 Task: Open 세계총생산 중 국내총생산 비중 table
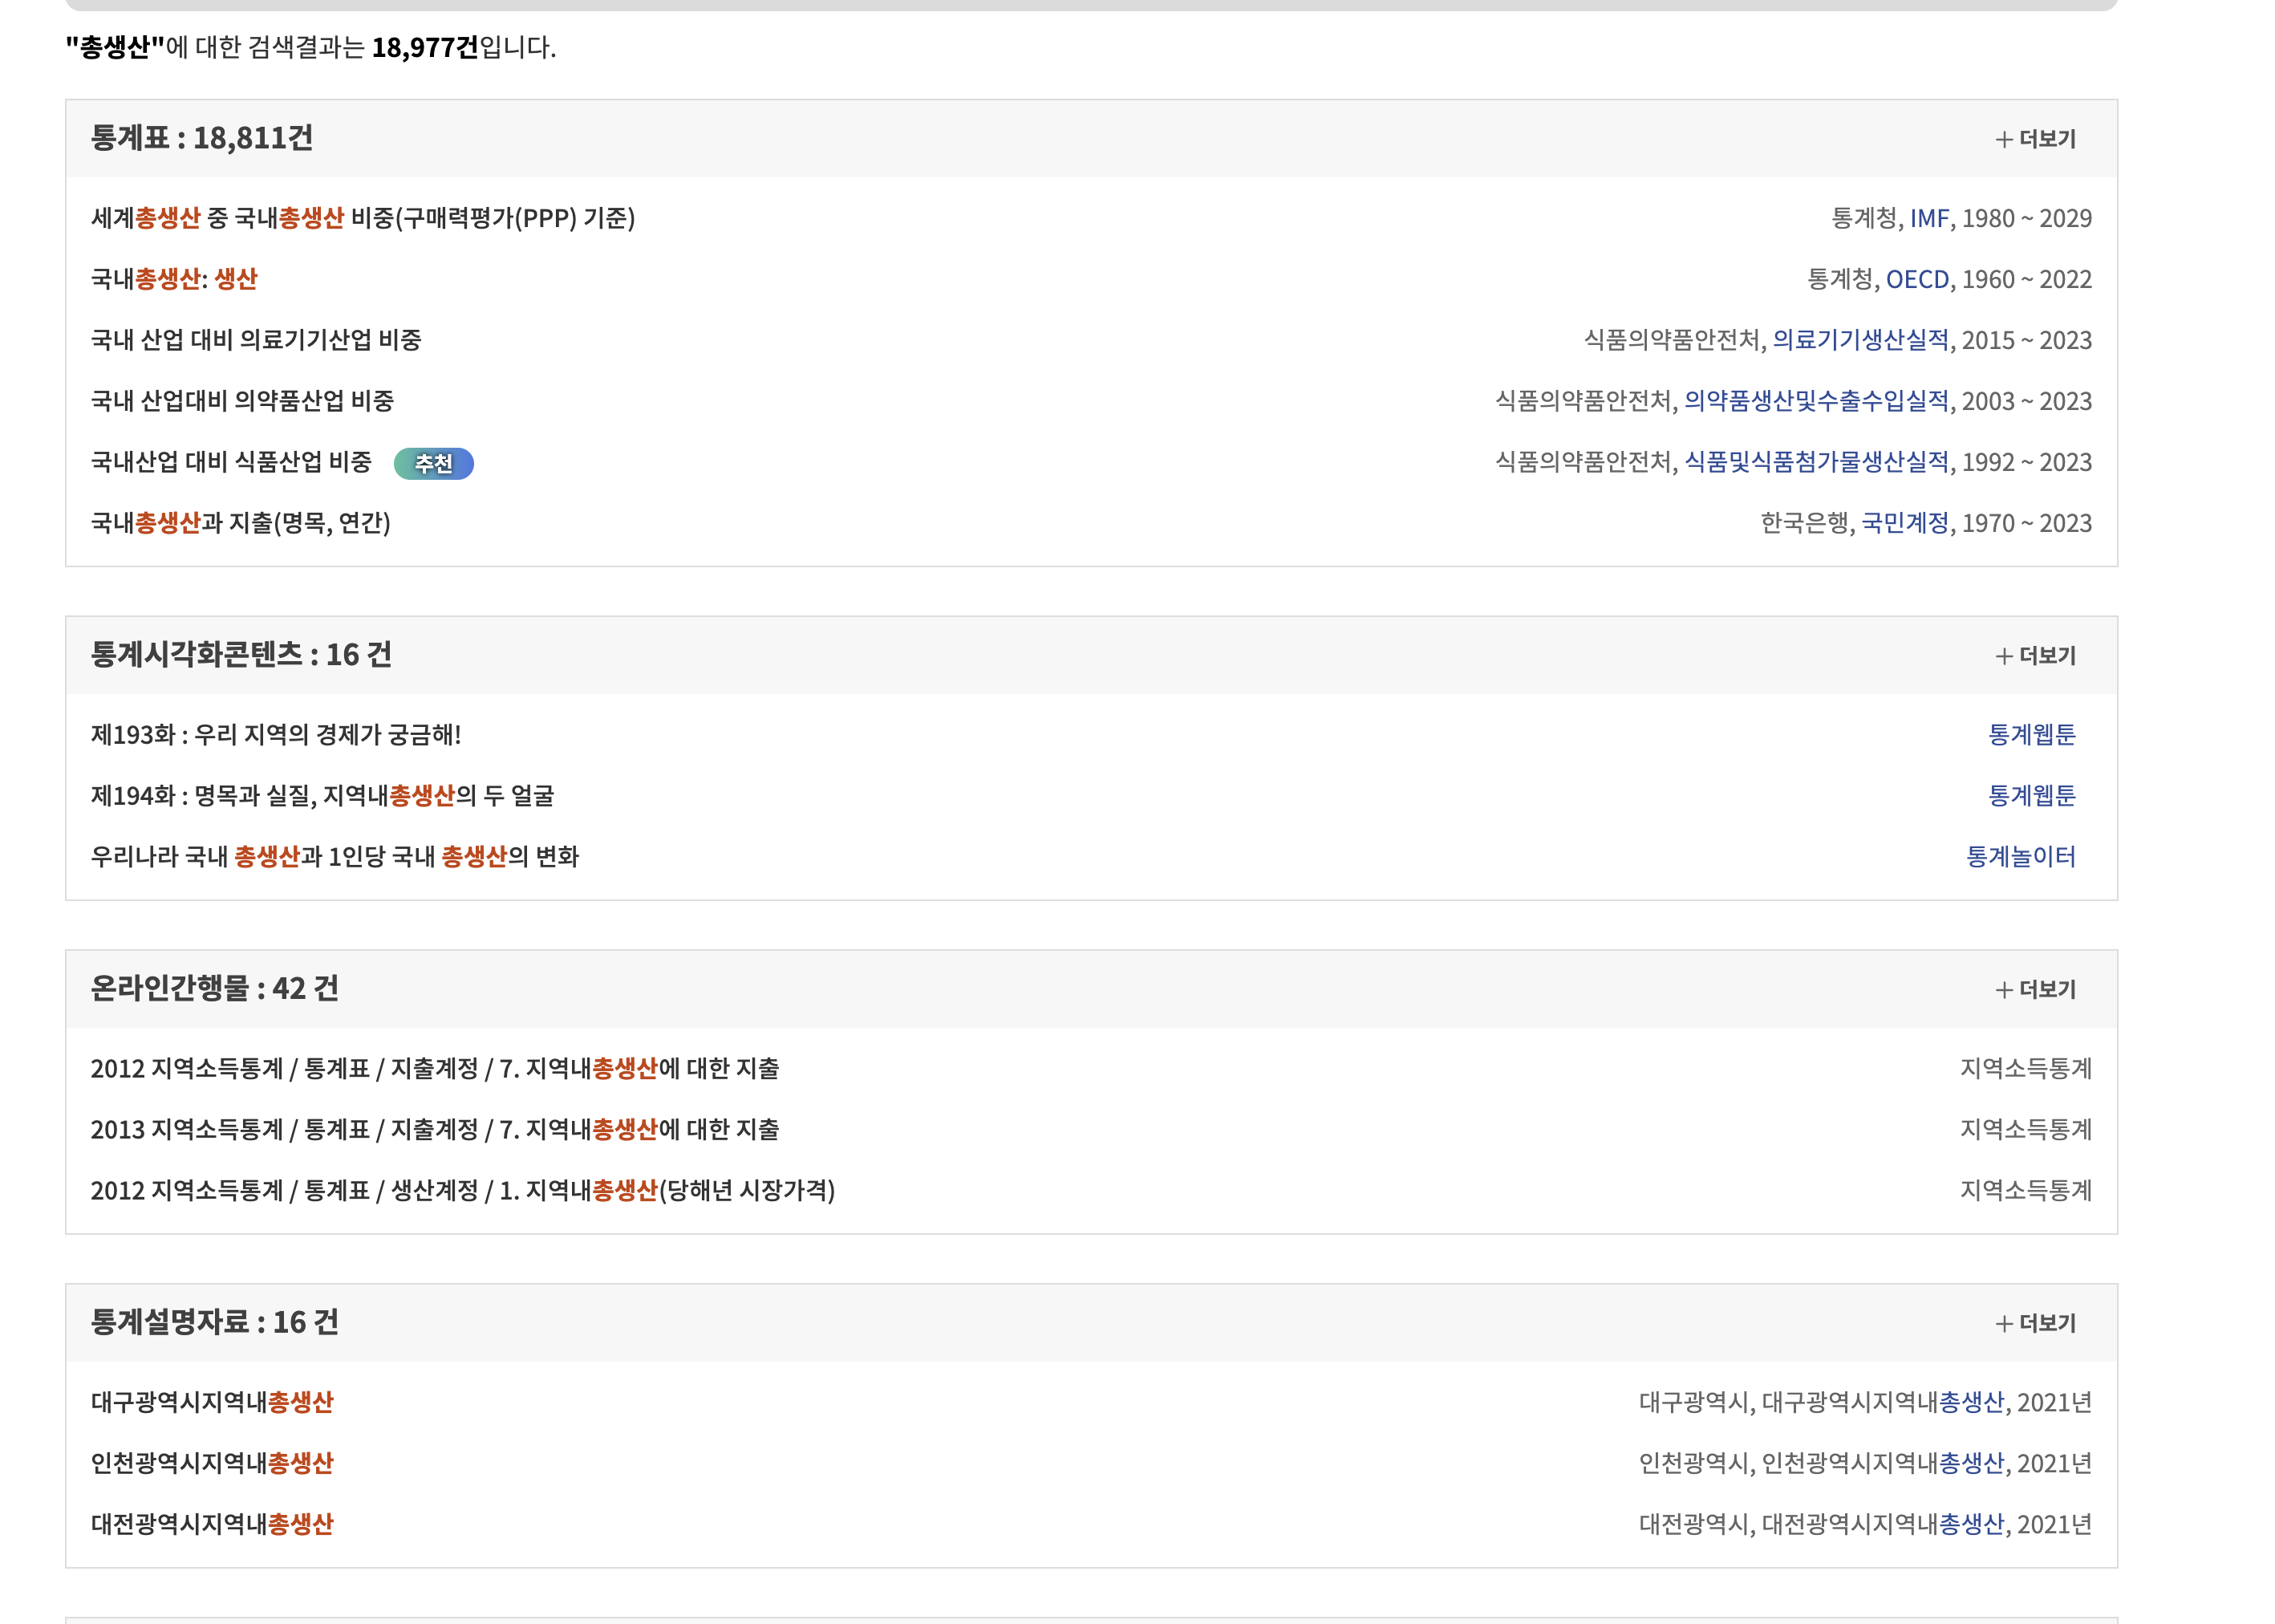[x=363, y=218]
